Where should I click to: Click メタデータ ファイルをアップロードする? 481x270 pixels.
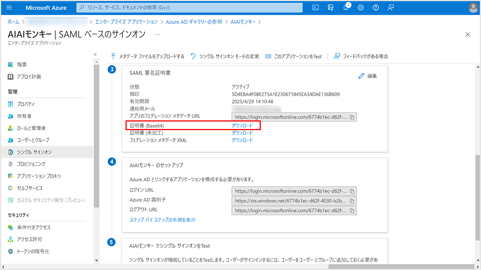click(x=147, y=56)
